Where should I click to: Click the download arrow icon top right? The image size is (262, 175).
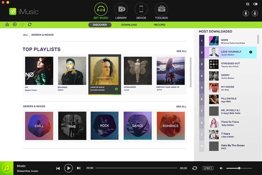click(x=245, y=13)
